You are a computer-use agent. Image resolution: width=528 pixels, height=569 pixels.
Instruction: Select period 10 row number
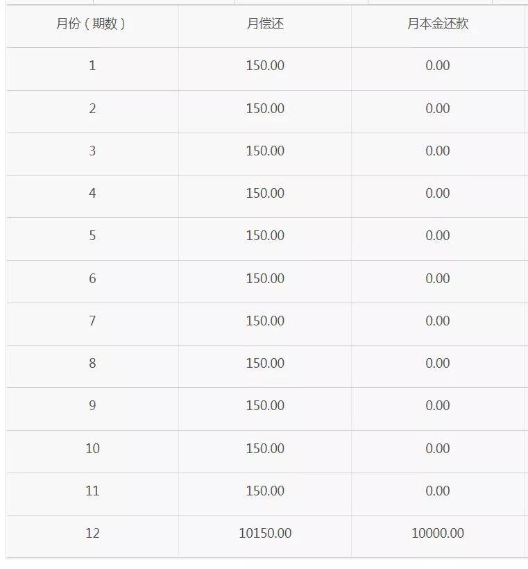point(92,448)
